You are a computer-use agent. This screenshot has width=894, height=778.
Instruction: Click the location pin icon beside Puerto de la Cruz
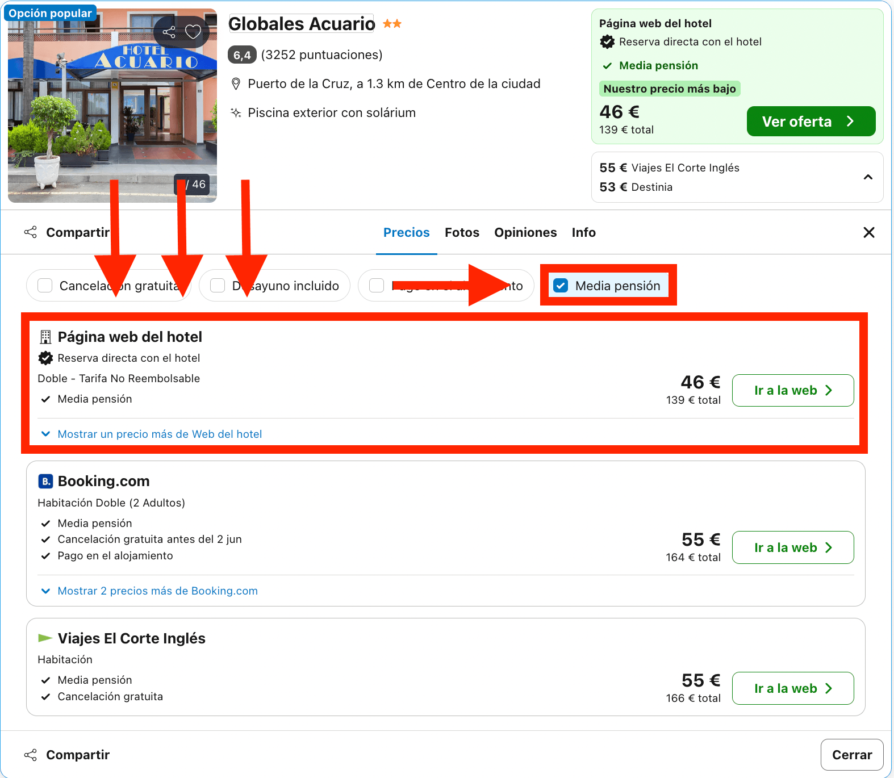click(236, 84)
